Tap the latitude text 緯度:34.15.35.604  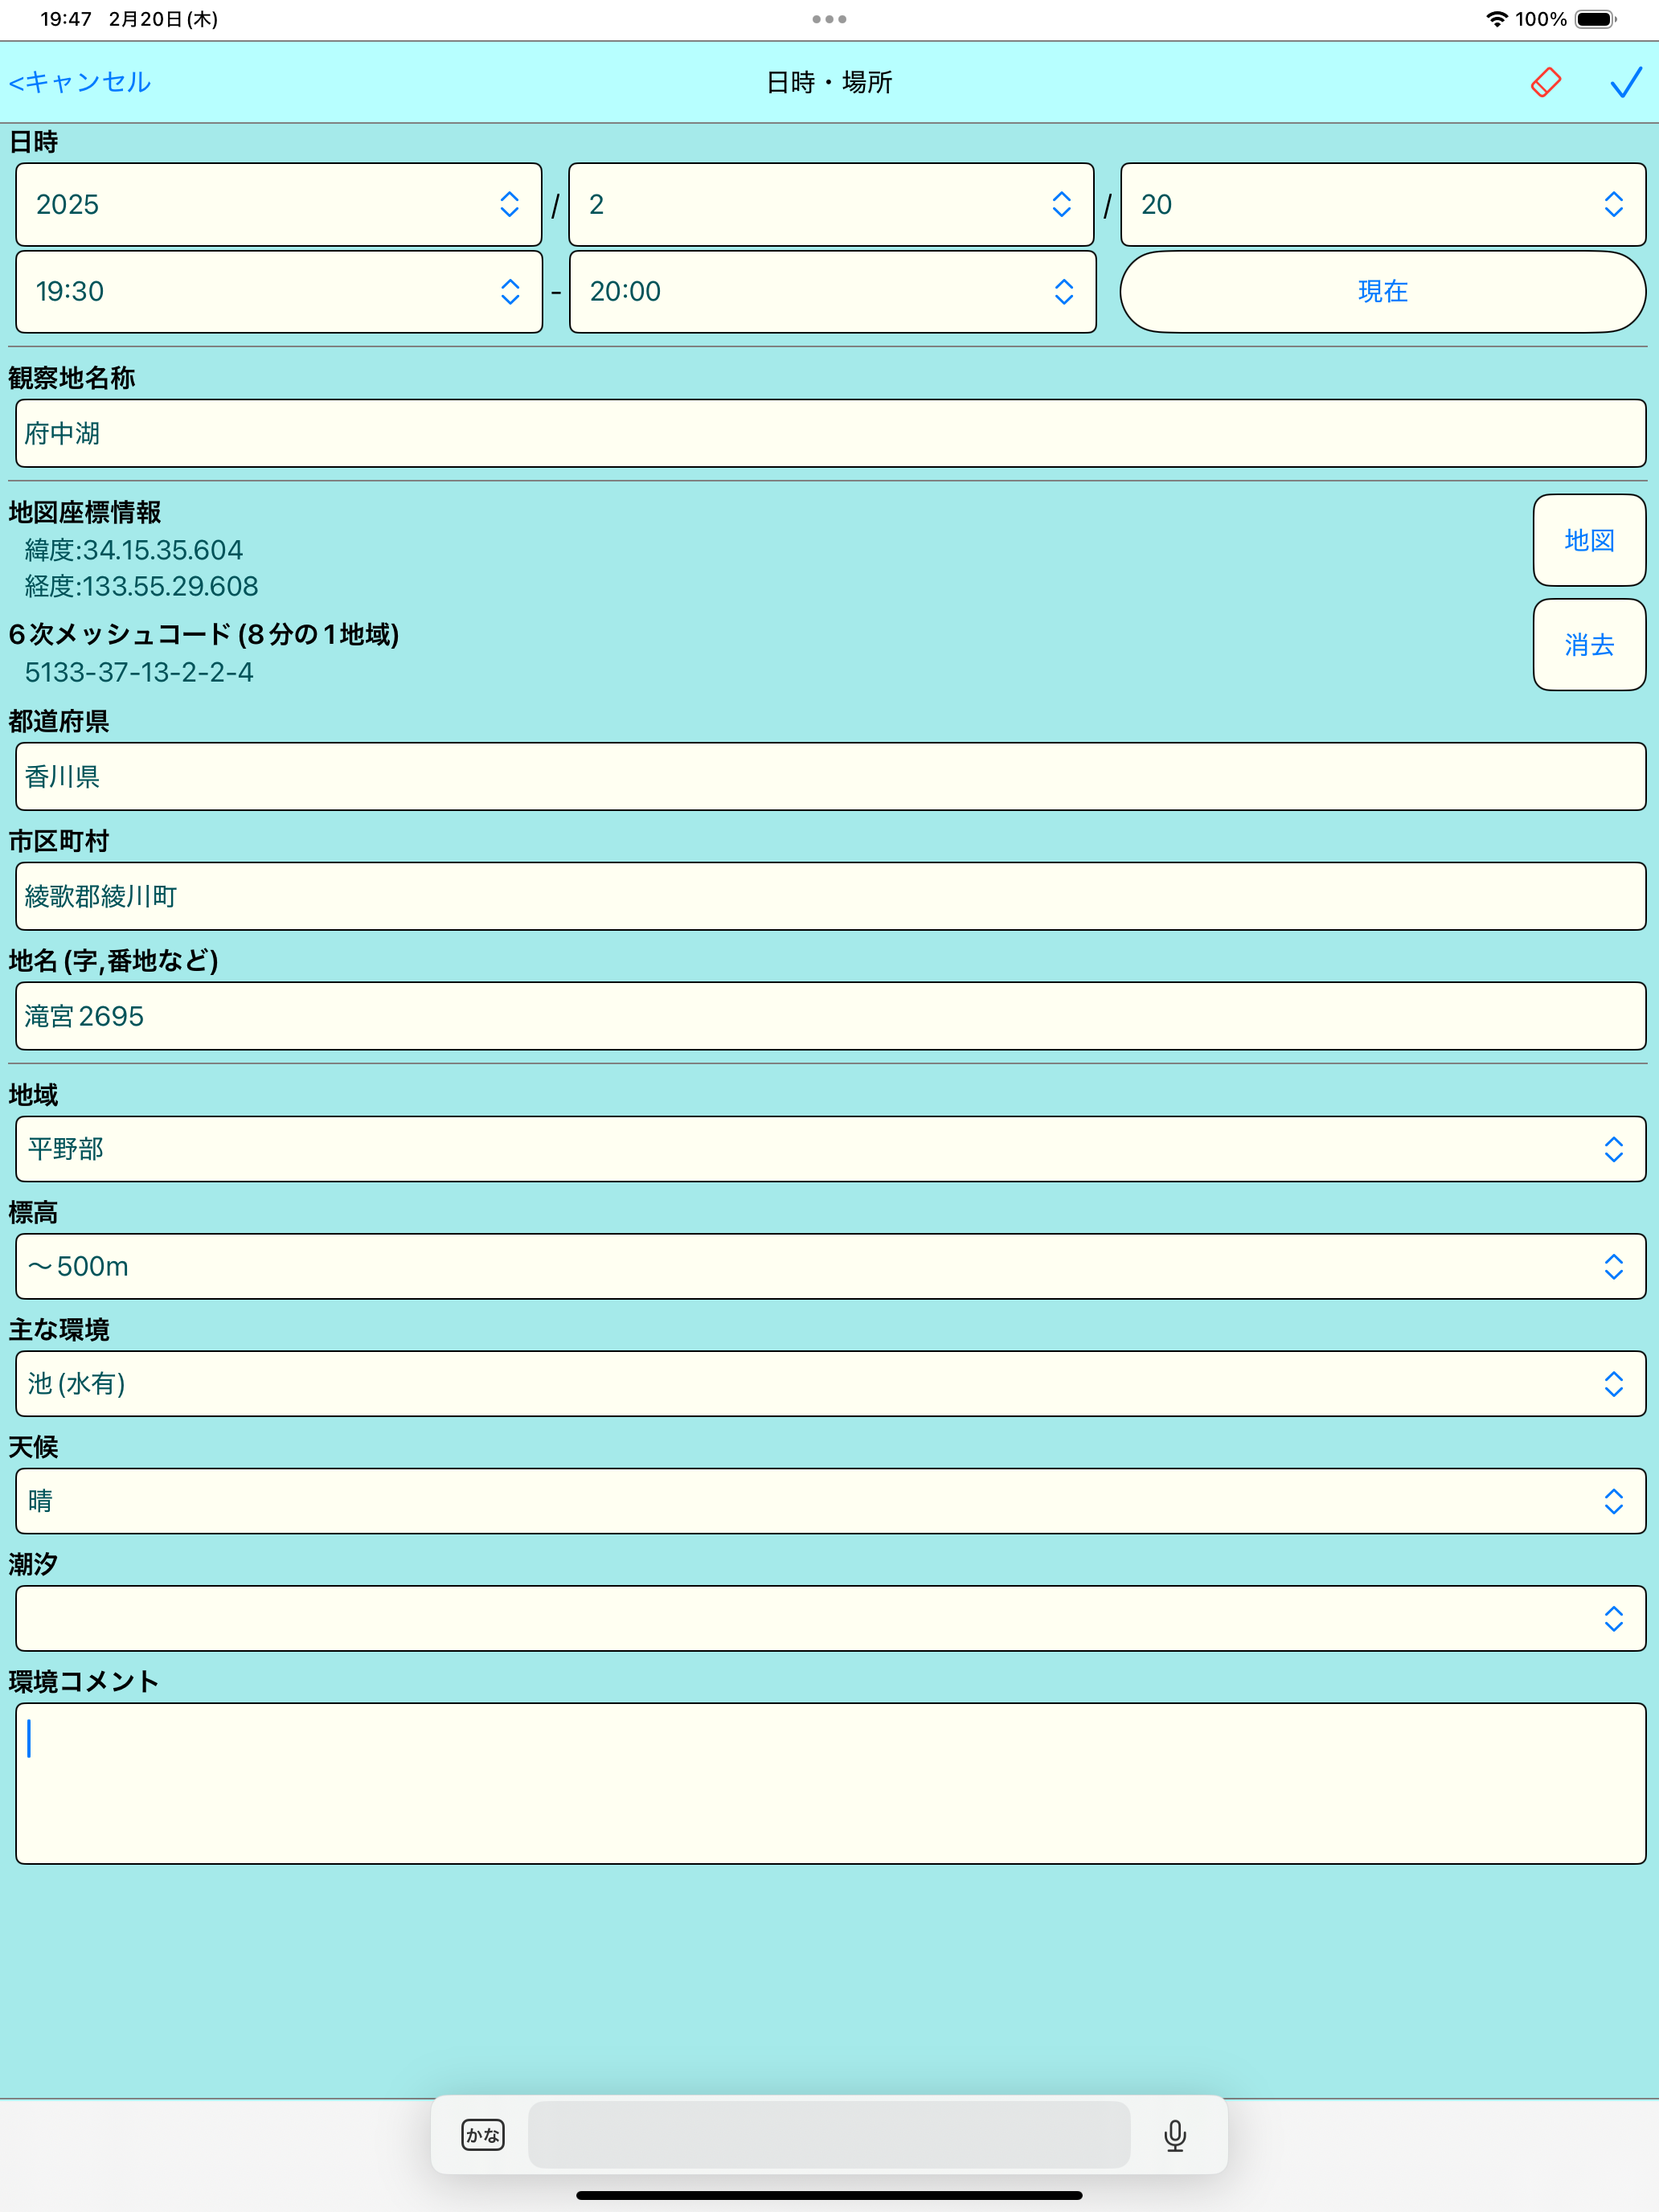point(134,550)
